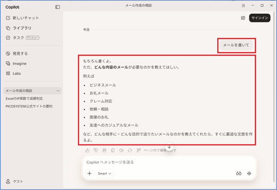Click the share icon beside サインイン
This screenshot has width=277, height=190.
coord(243,18)
